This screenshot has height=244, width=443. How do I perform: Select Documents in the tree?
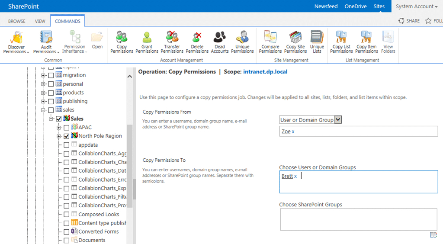(x=92, y=240)
